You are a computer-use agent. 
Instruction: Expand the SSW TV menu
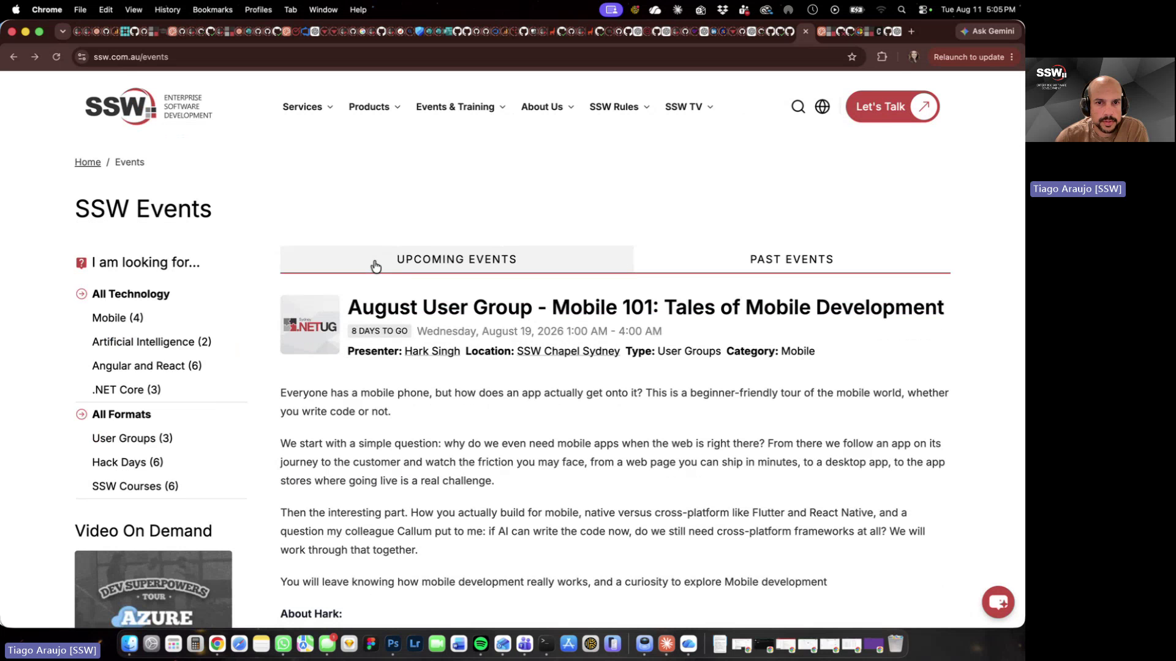689,106
